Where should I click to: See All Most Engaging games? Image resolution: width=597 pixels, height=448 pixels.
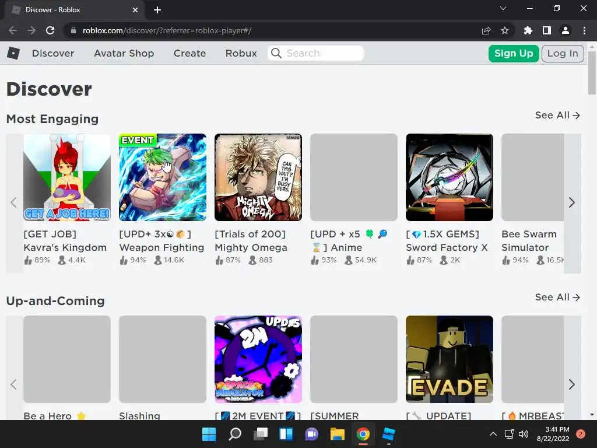coord(557,115)
